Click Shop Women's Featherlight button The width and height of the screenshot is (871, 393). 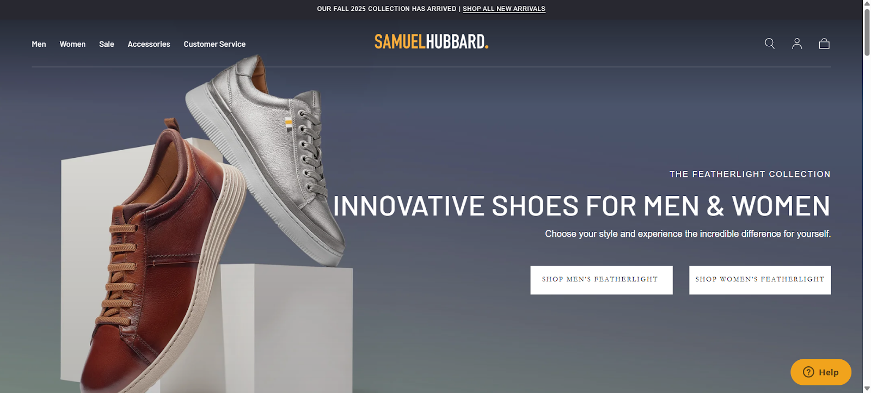click(760, 280)
